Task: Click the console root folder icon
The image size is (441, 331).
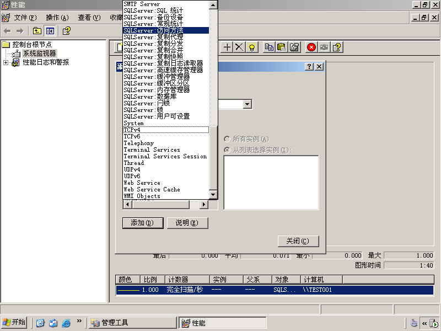Action: click(x=6, y=45)
